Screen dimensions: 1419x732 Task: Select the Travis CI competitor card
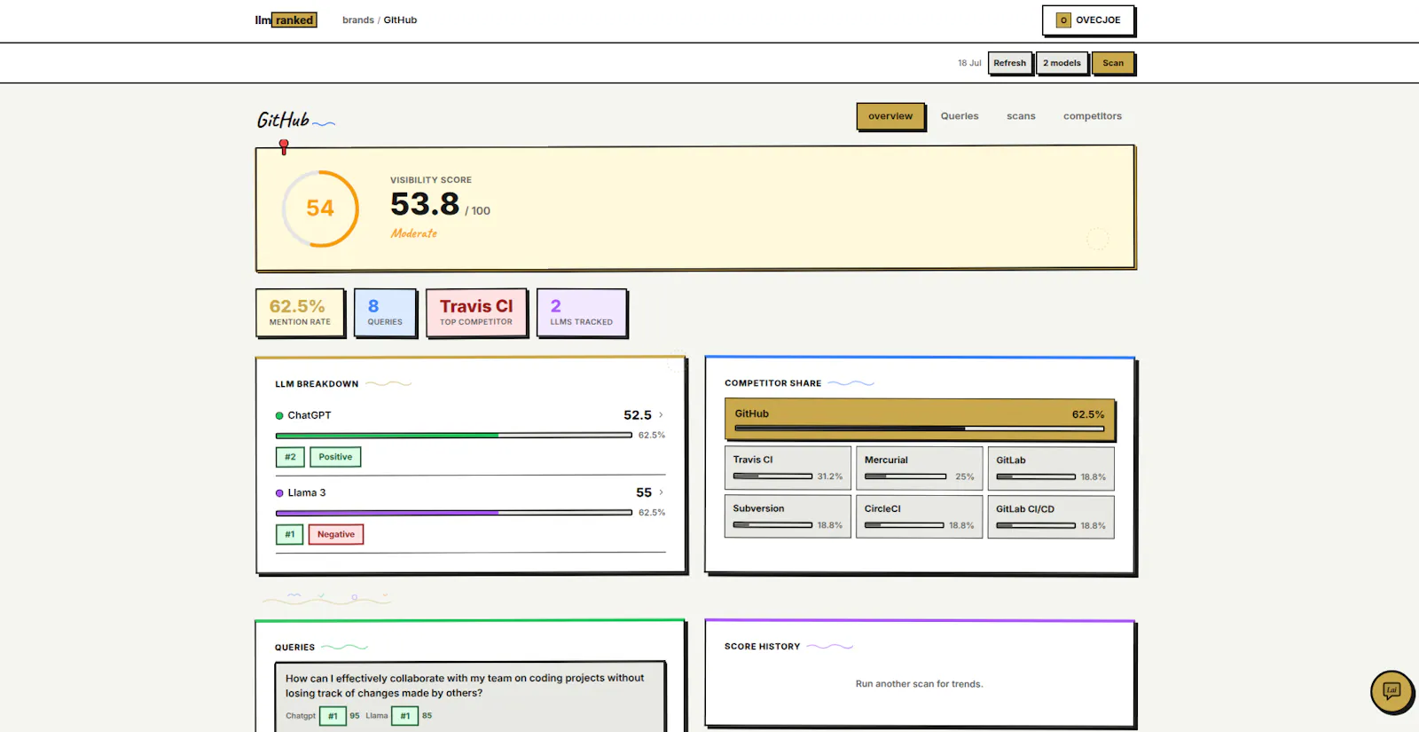pos(788,468)
